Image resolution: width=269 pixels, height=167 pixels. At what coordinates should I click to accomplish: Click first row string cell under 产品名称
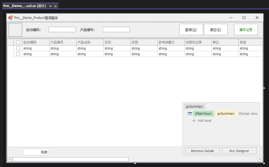point(90,48)
